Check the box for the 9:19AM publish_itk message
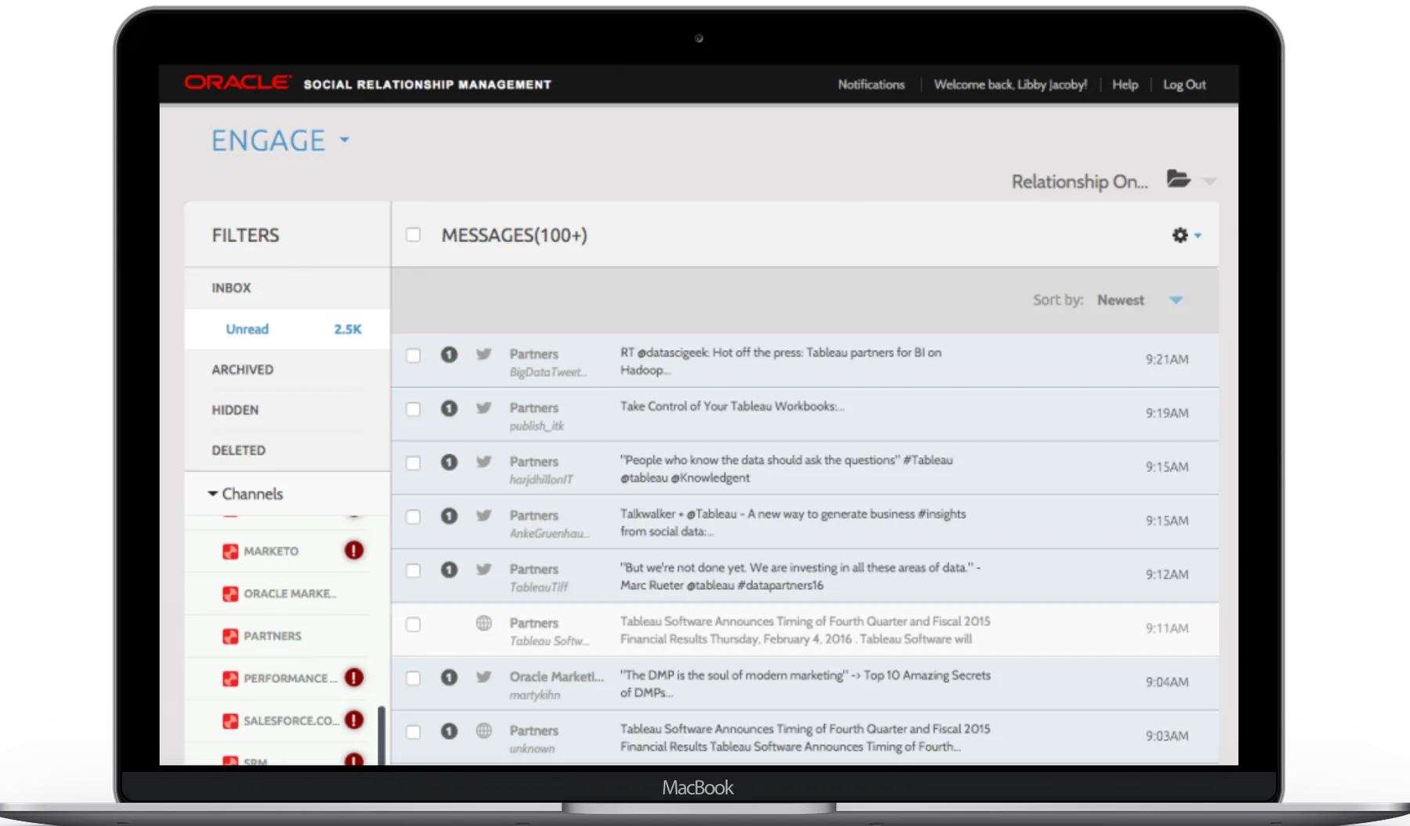This screenshot has width=1410, height=826. click(414, 409)
